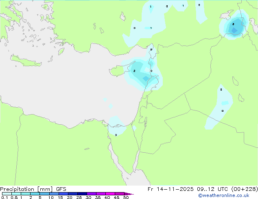Select the legend swatch between 40 and 45
Screen dimensions: 258x199
(110, 194)
